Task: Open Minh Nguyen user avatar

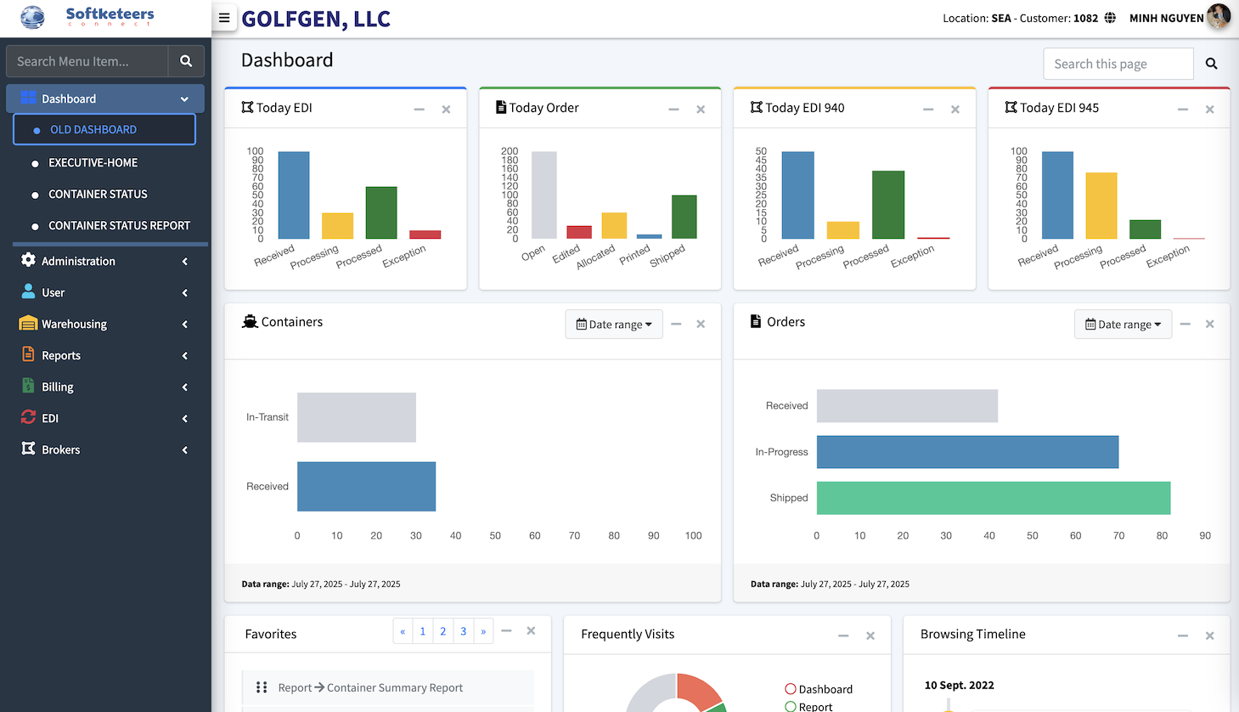Action: tap(1219, 17)
